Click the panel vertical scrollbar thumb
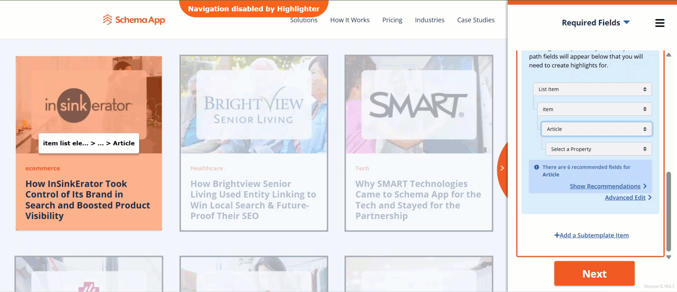This screenshot has height=292, width=677. coord(668,211)
